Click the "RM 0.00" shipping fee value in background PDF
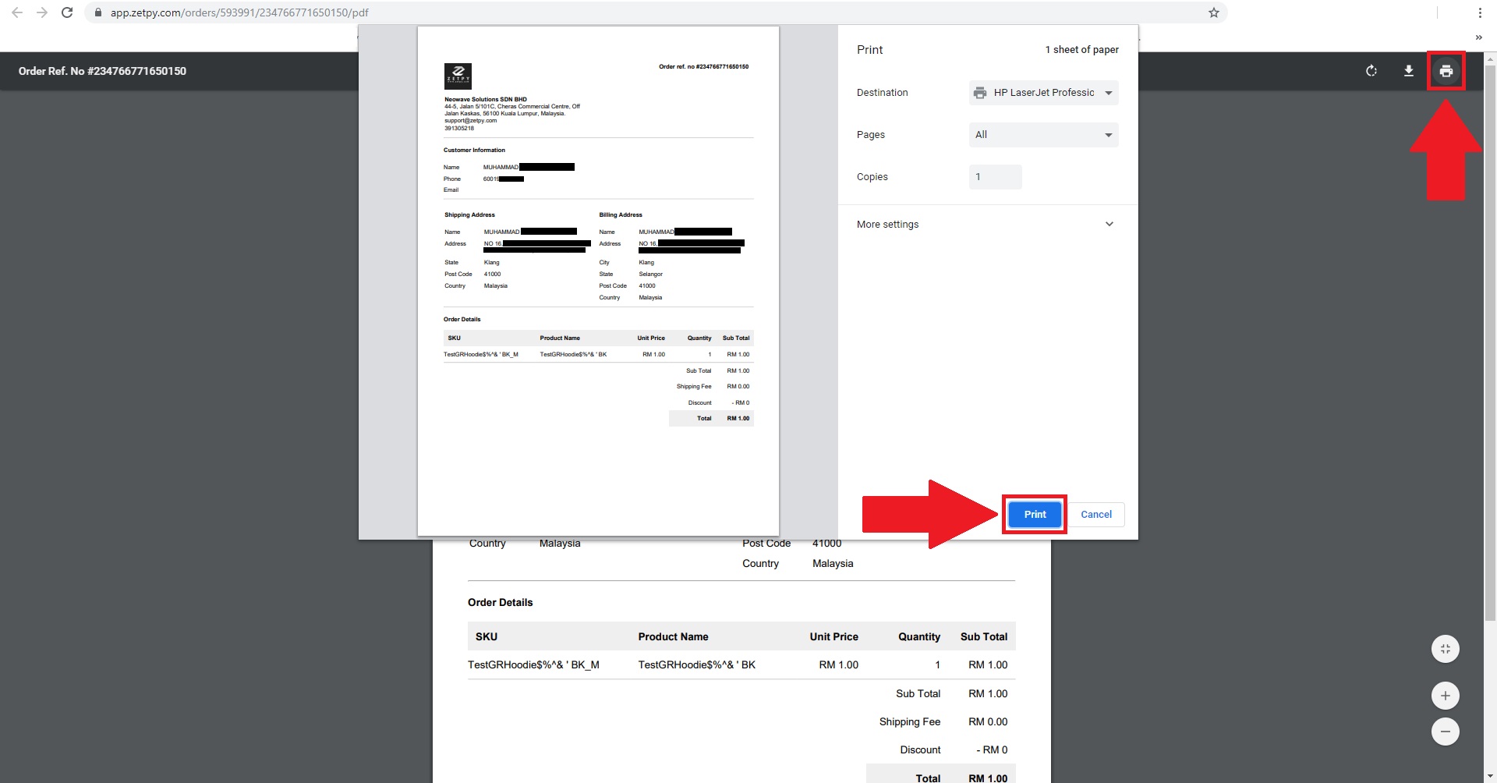The image size is (1497, 783). pos(988,722)
